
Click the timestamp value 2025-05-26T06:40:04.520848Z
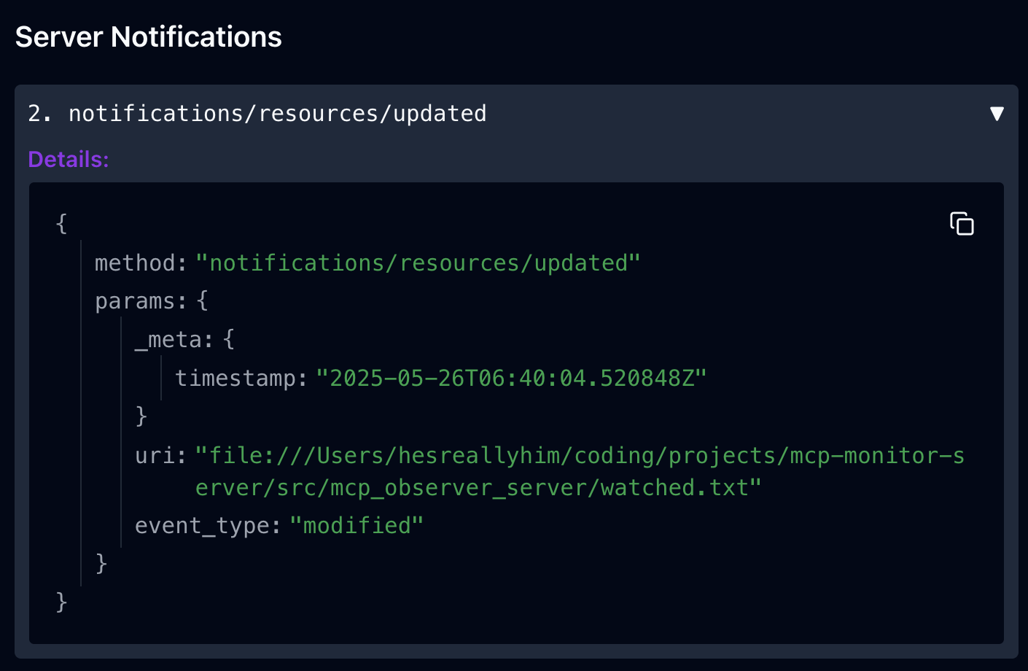[511, 379]
